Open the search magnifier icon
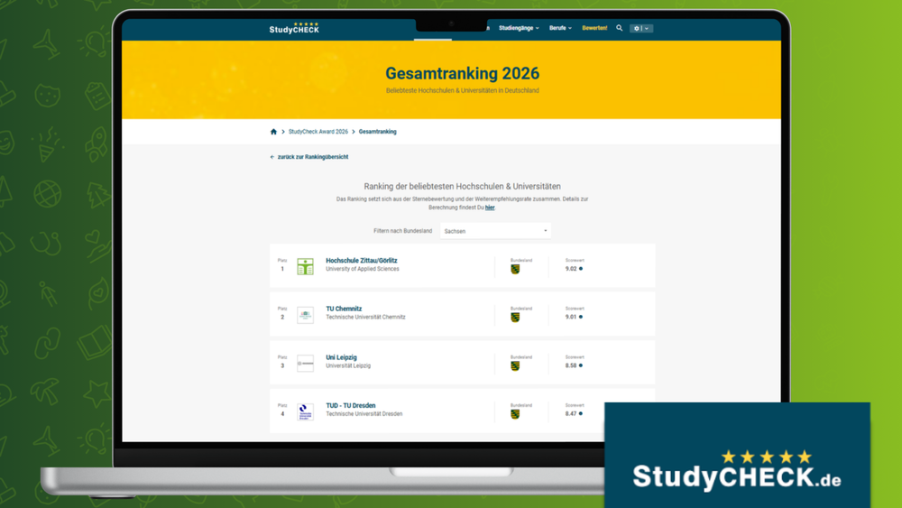Screen dimensions: 902x508 (620, 28)
